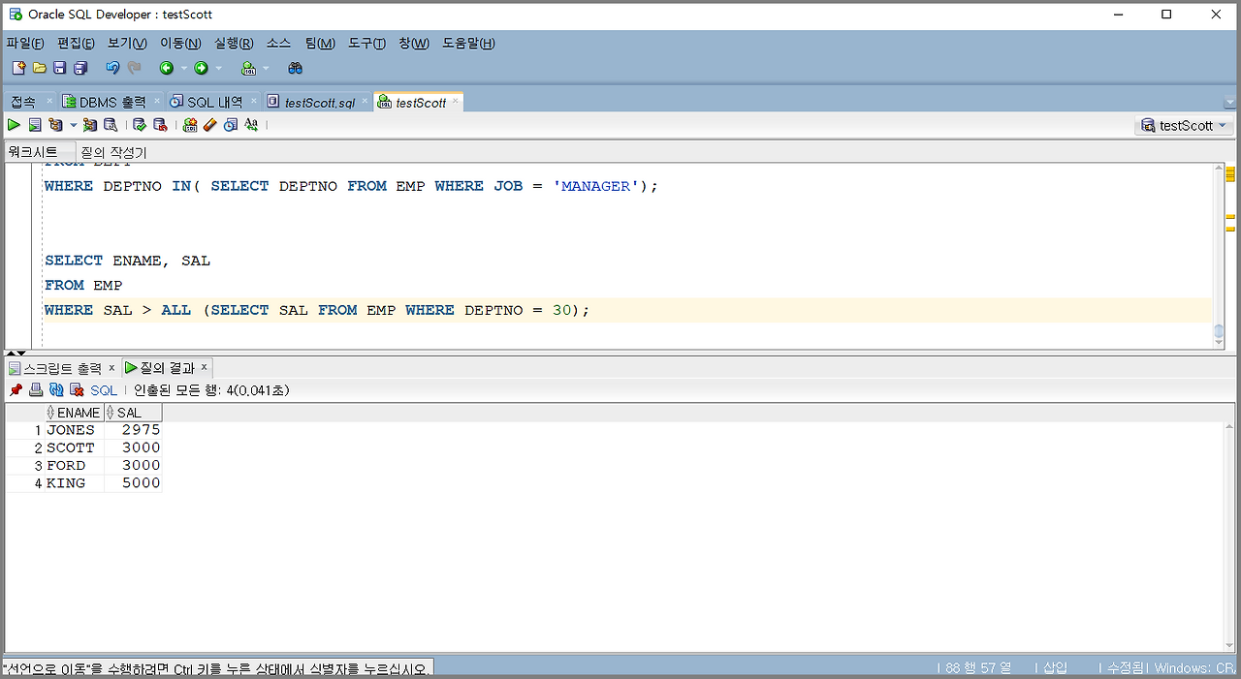This screenshot has height=679, width=1241.
Task: Rollback changes via the database-rollback icon
Action: pyautogui.click(x=159, y=125)
